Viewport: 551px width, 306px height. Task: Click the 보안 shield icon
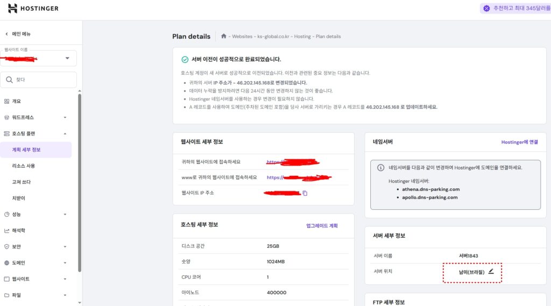[6, 246]
